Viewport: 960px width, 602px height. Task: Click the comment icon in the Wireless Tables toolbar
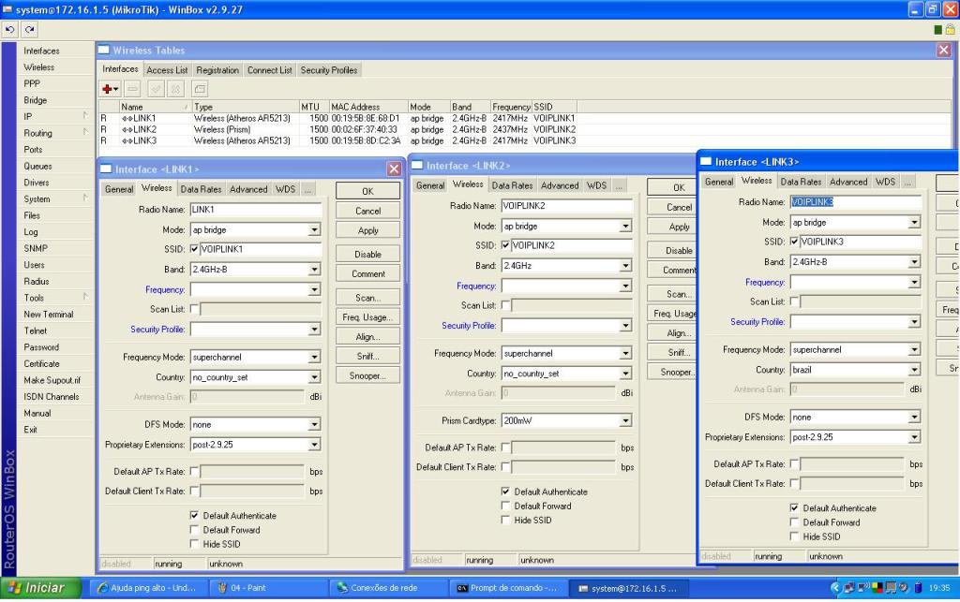tap(200, 89)
